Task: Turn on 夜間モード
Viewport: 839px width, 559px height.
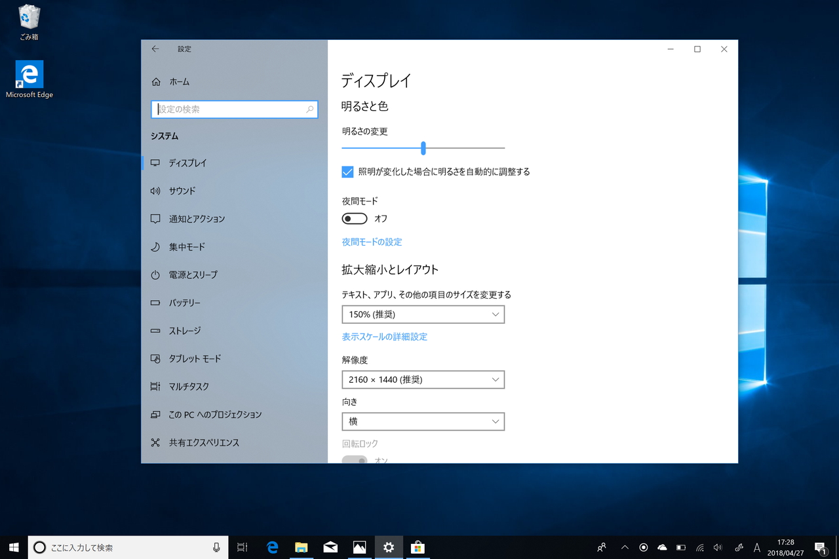Action: (x=354, y=218)
